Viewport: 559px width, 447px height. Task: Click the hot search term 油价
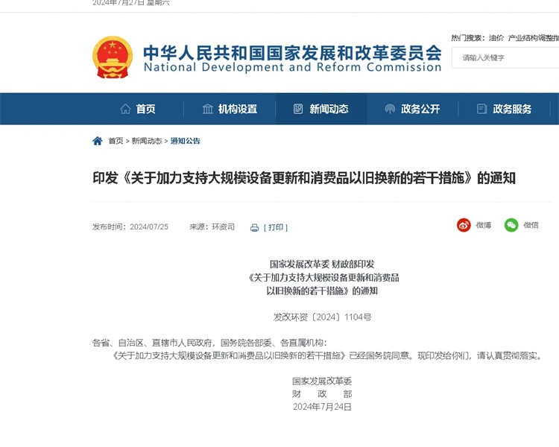[x=496, y=38]
